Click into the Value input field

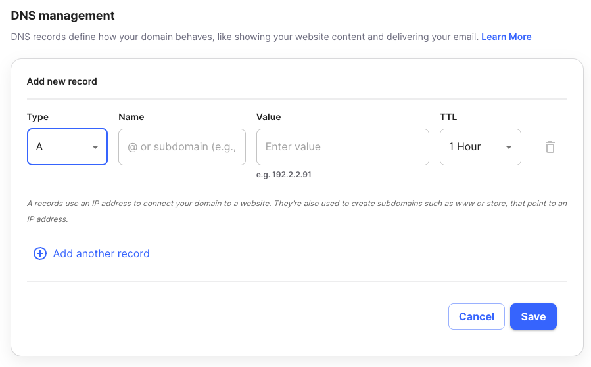[x=343, y=147]
